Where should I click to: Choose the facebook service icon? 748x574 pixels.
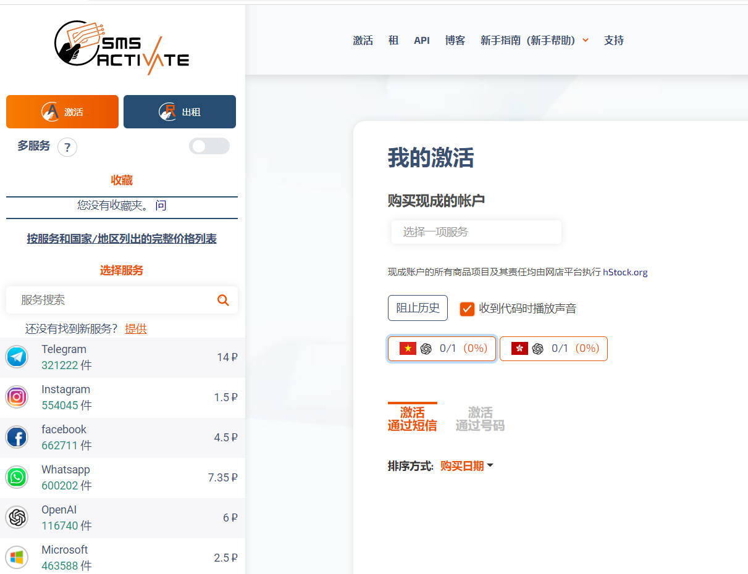click(x=17, y=437)
